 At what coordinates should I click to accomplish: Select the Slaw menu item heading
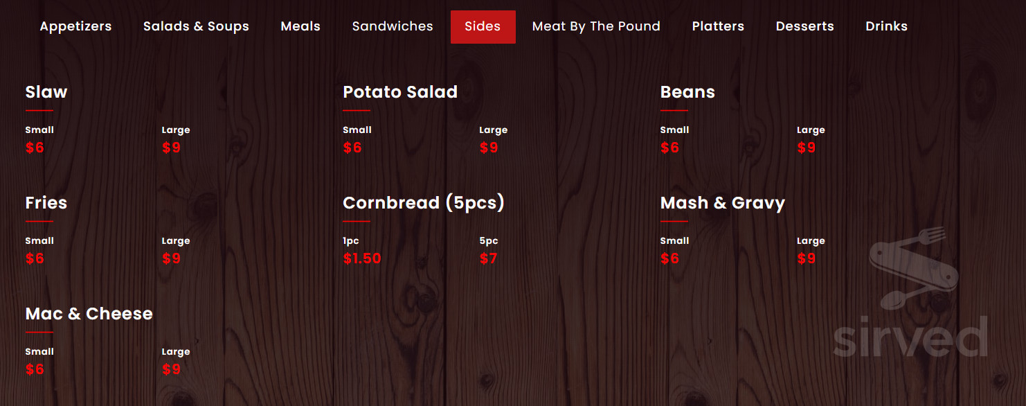pos(46,91)
